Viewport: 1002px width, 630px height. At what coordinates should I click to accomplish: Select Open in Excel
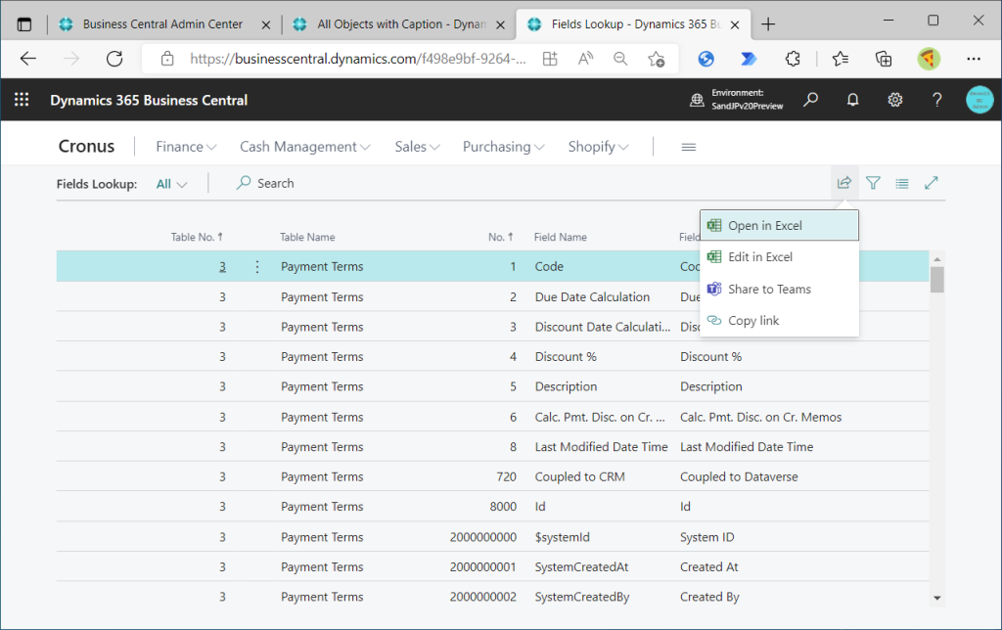coord(764,226)
